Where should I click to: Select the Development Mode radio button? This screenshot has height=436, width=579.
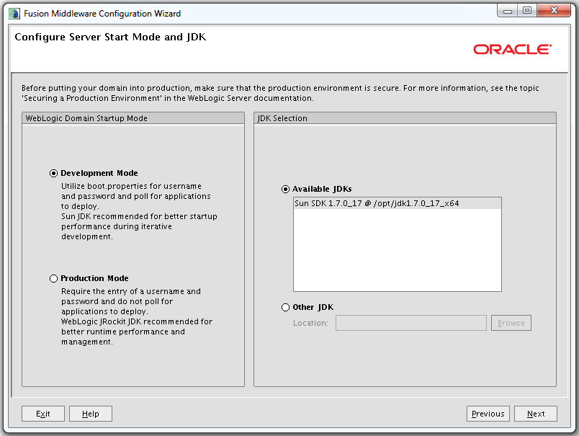[x=53, y=173]
